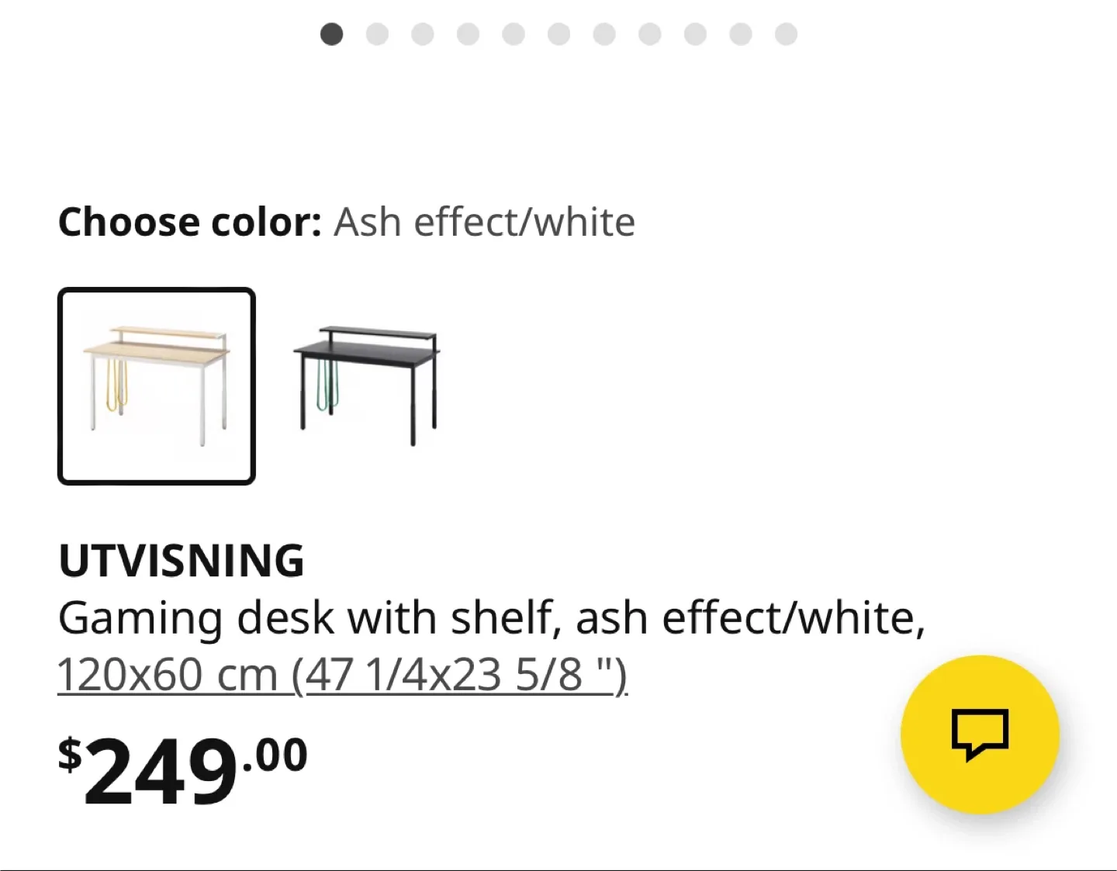The width and height of the screenshot is (1117, 871).
Task: Click the $249.00 price text
Action: point(183,769)
